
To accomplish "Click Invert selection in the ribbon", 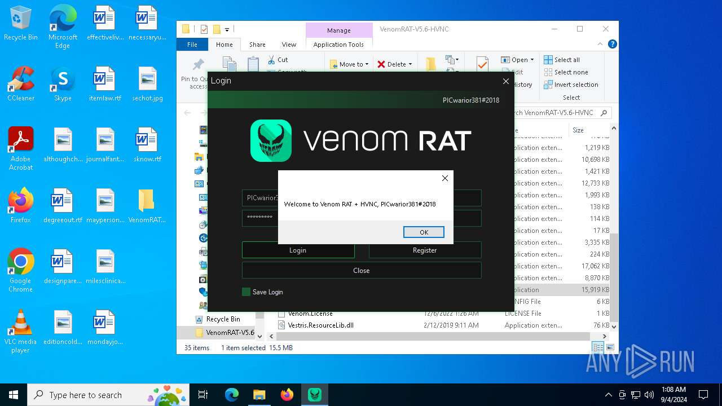I will pos(571,85).
